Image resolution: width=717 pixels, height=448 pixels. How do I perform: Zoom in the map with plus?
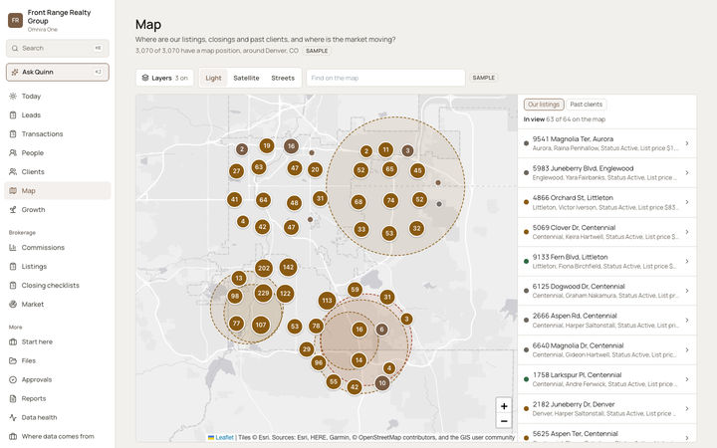[x=504, y=406]
